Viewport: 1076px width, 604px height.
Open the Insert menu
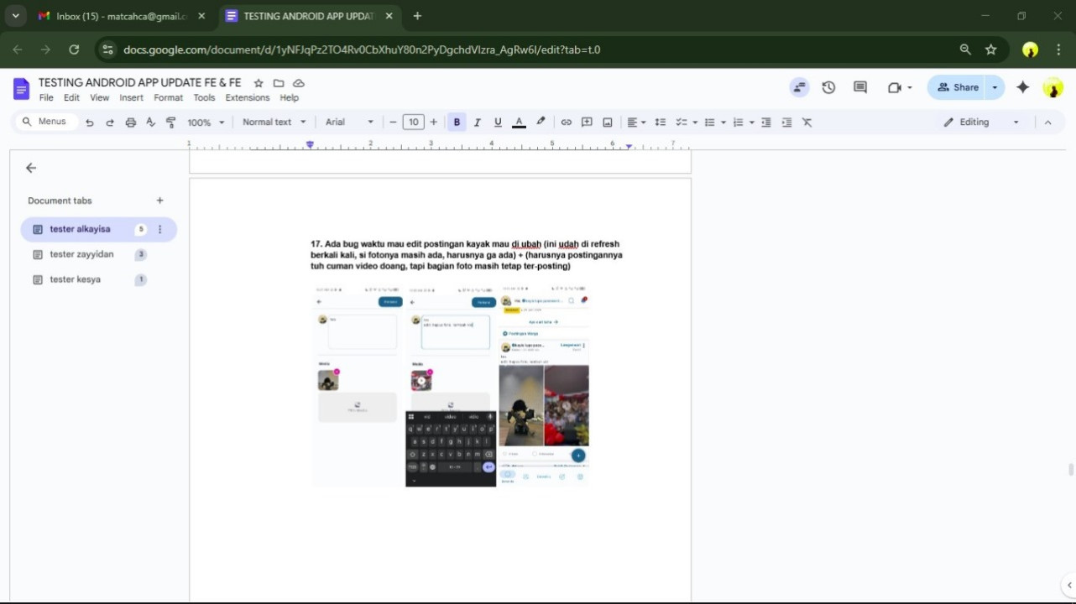[x=131, y=98]
